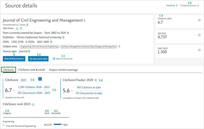Click Set document alert button

tap(38, 59)
